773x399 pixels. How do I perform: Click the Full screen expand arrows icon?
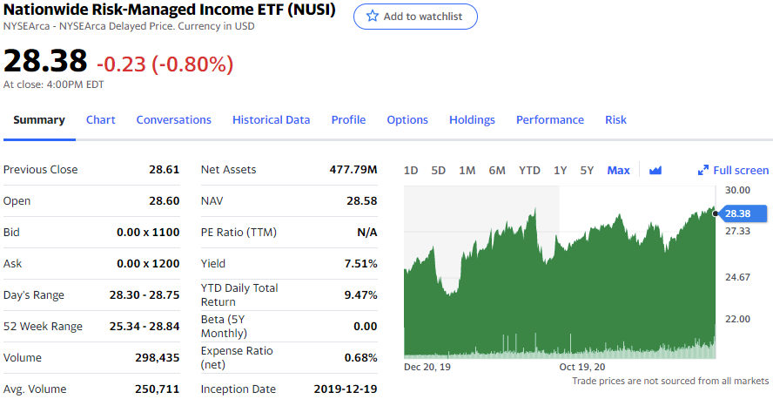703,171
